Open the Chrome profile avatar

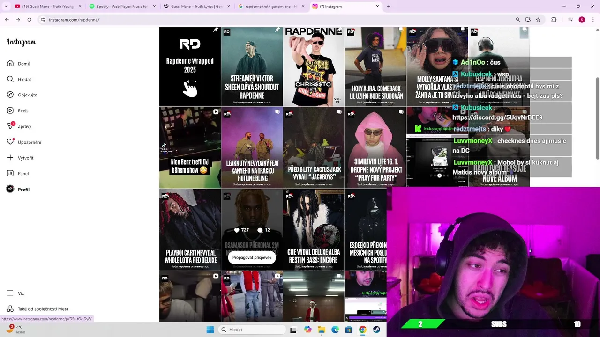pyautogui.click(x=582, y=20)
